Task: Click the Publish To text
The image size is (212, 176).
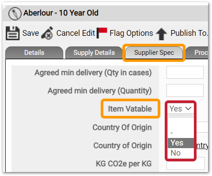Action: [189, 33]
